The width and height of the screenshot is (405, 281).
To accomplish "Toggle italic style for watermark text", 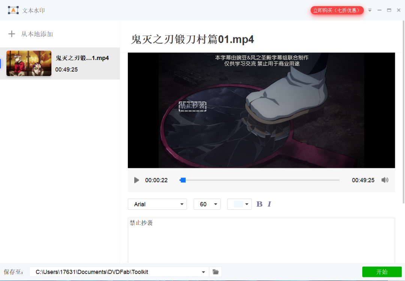I will pyautogui.click(x=269, y=204).
